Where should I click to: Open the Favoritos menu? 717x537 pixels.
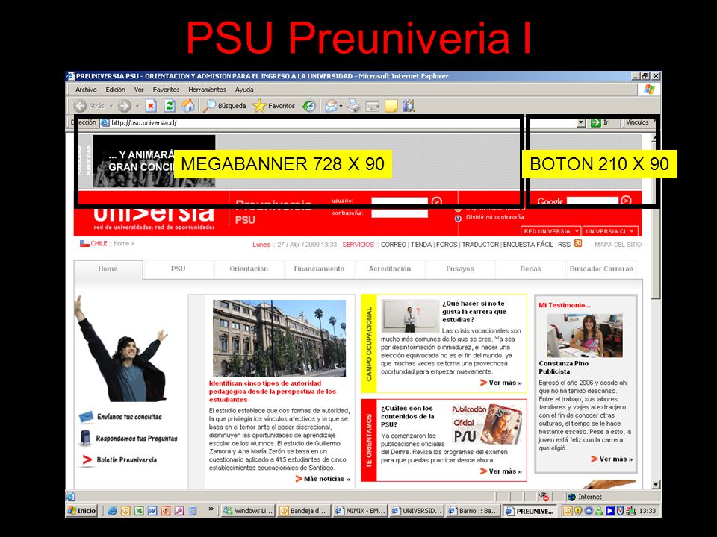coord(166,89)
